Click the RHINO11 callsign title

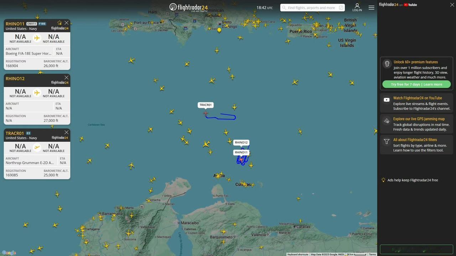tap(15, 24)
